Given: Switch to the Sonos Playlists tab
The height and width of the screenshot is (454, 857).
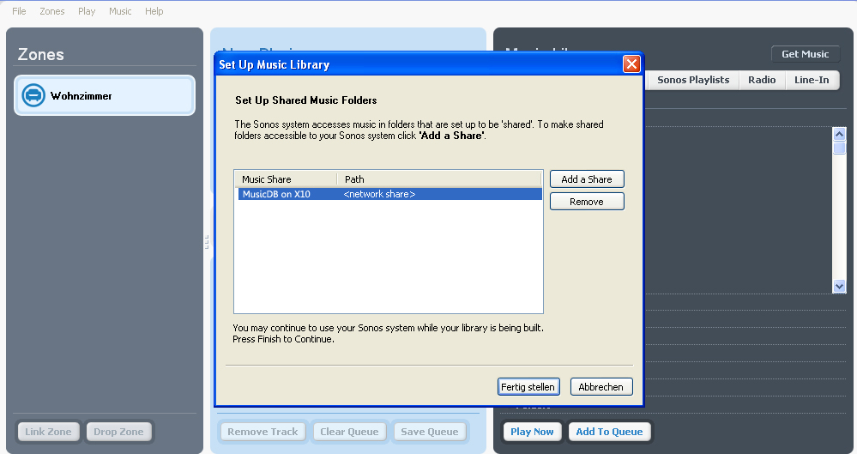Looking at the screenshot, I should point(693,80).
